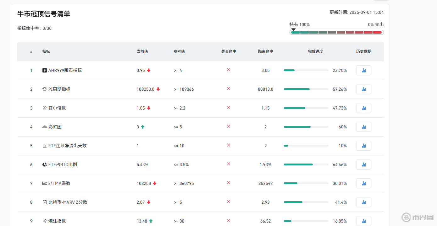This screenshot has width=437, height=226.
Task: Select the 彩虹图 indicator row label
Action: pos(55,127)
